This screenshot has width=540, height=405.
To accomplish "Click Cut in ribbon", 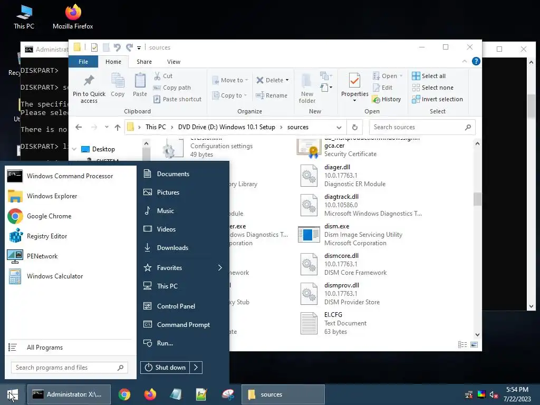I will (x=163, y=76).
